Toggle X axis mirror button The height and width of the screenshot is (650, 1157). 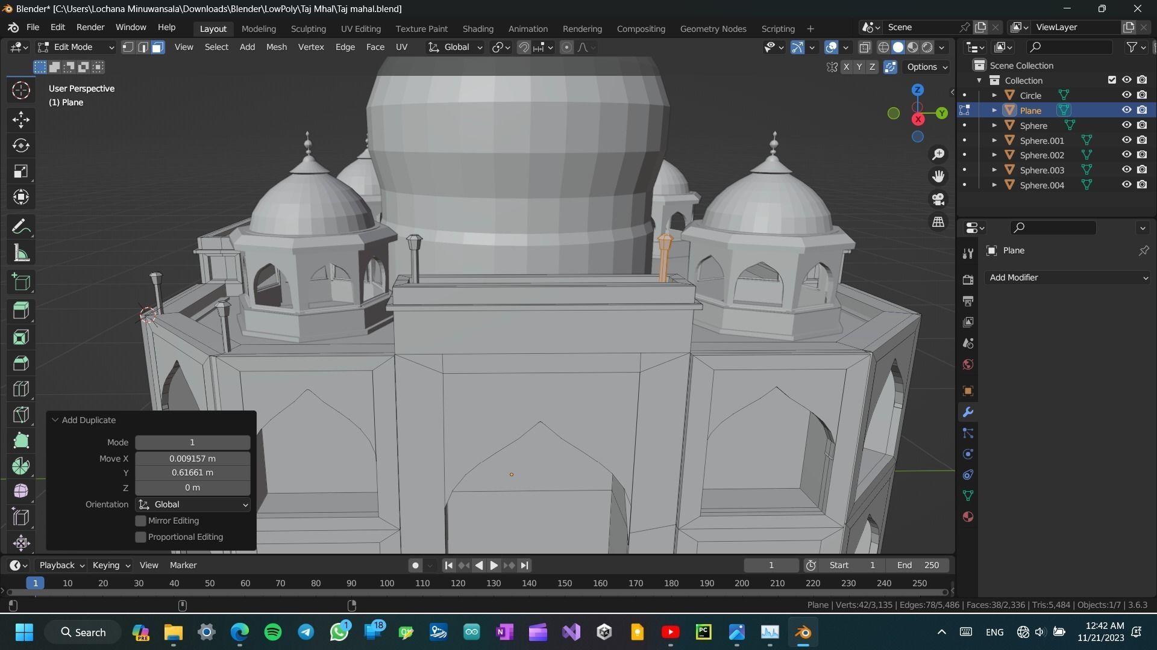pos(846,67)
